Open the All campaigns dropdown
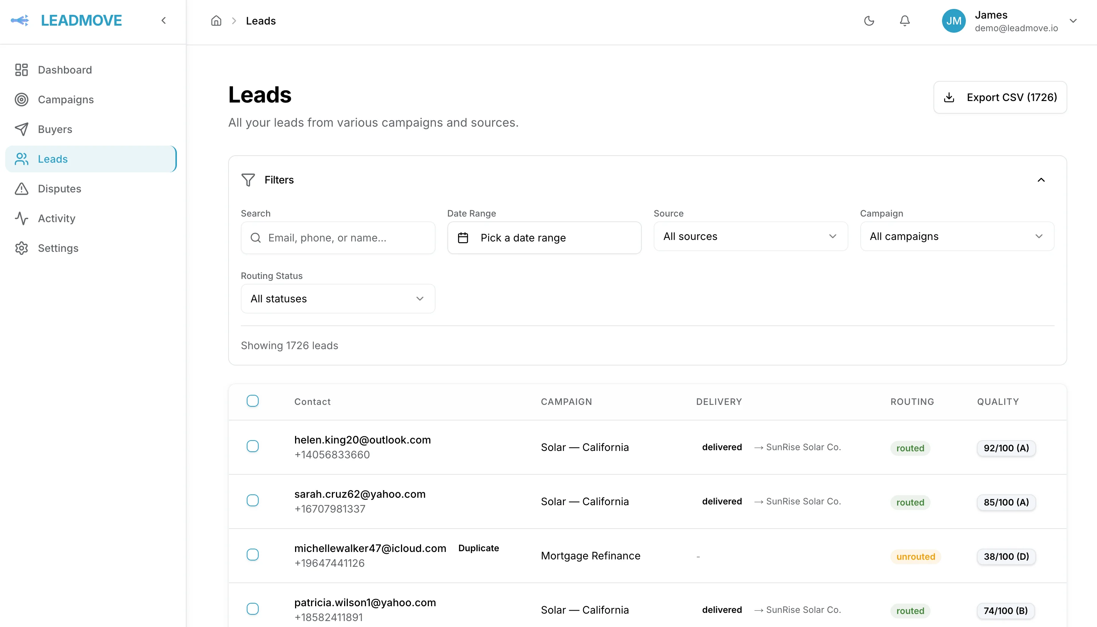Image resolution: width=1097 pixels, height=627 pixels. tap(957, 236)
